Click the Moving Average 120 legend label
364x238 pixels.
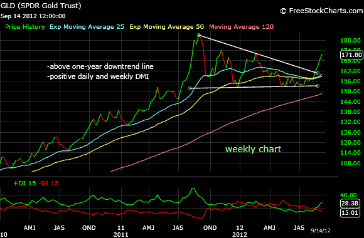(x=242, y=27)
